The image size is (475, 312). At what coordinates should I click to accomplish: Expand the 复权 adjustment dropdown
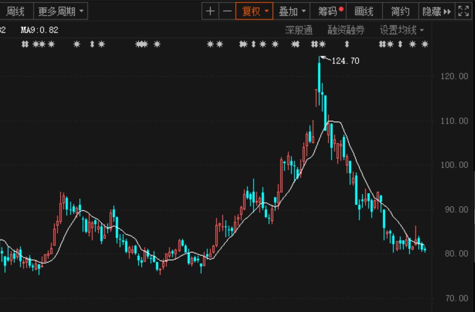(255, 11)
